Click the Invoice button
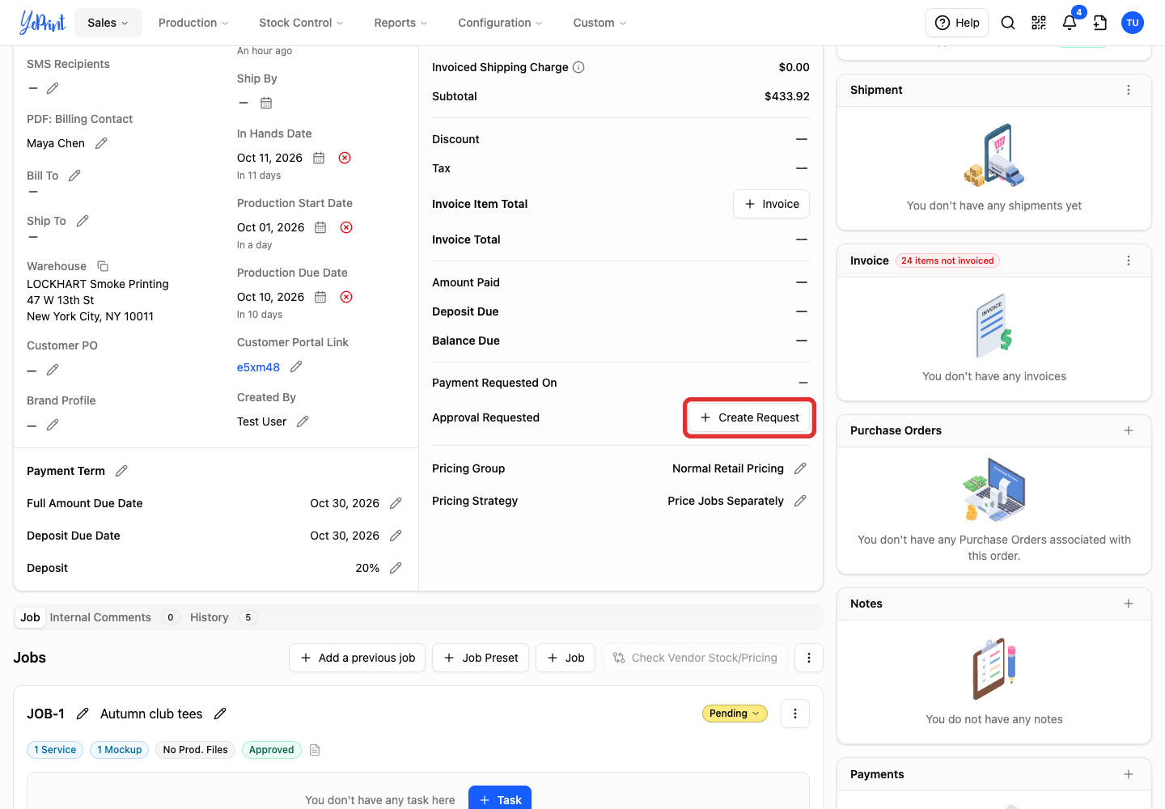1165x809 pixels. coord(771,204)
